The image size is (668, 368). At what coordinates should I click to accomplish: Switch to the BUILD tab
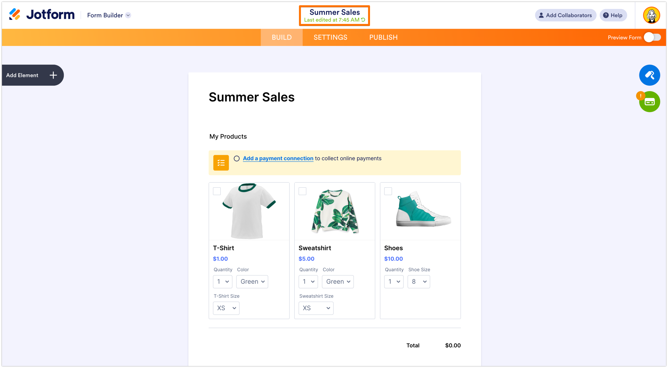click(x=282, y=37)
